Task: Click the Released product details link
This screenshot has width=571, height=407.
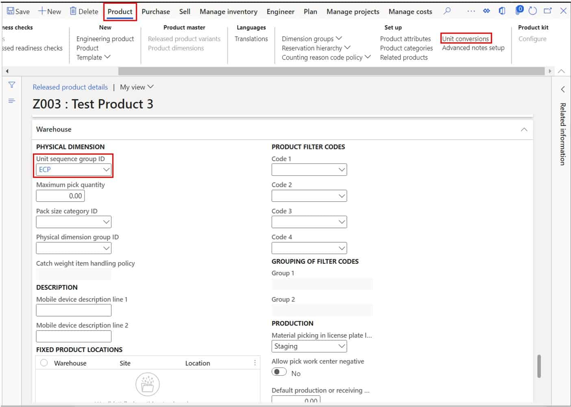Action: (70, 87)
